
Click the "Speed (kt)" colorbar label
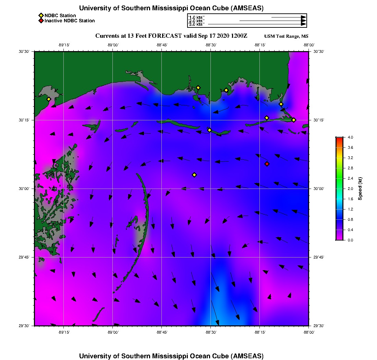tap(360, 189)
